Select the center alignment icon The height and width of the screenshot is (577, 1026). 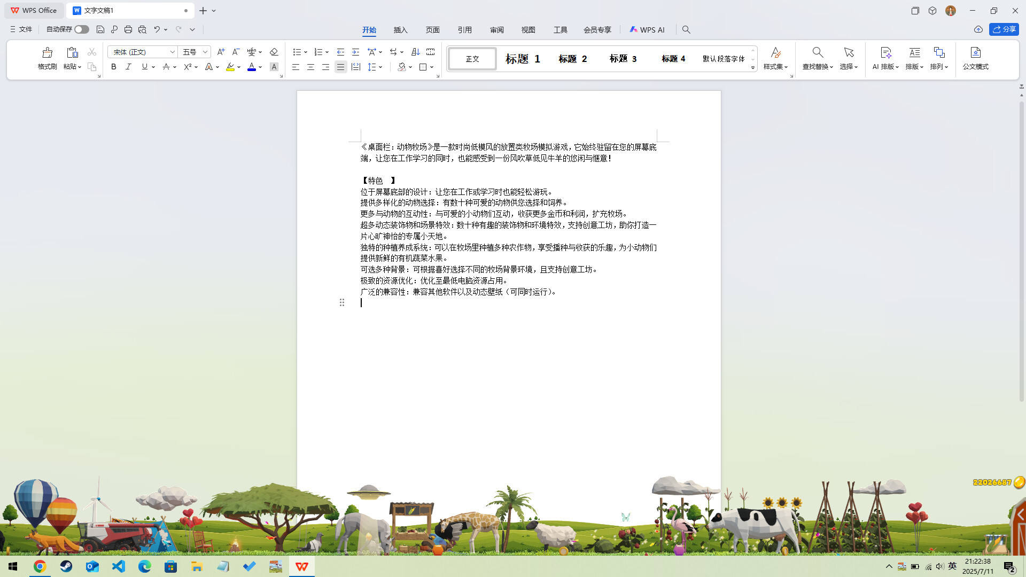(310, 67)
